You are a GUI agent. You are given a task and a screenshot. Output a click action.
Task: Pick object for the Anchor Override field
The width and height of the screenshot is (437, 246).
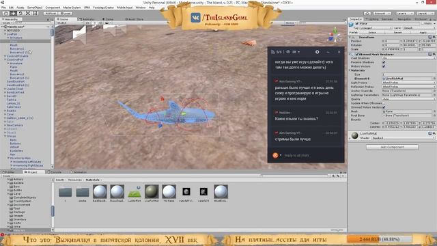coord(434,91)
